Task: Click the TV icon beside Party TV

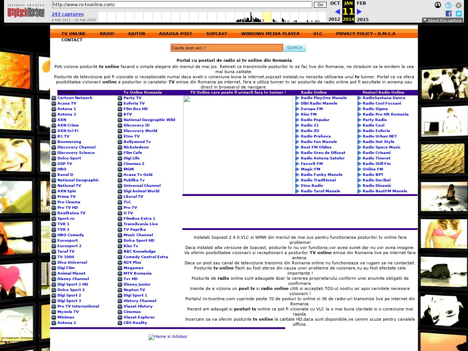Action: coord(120,98)
